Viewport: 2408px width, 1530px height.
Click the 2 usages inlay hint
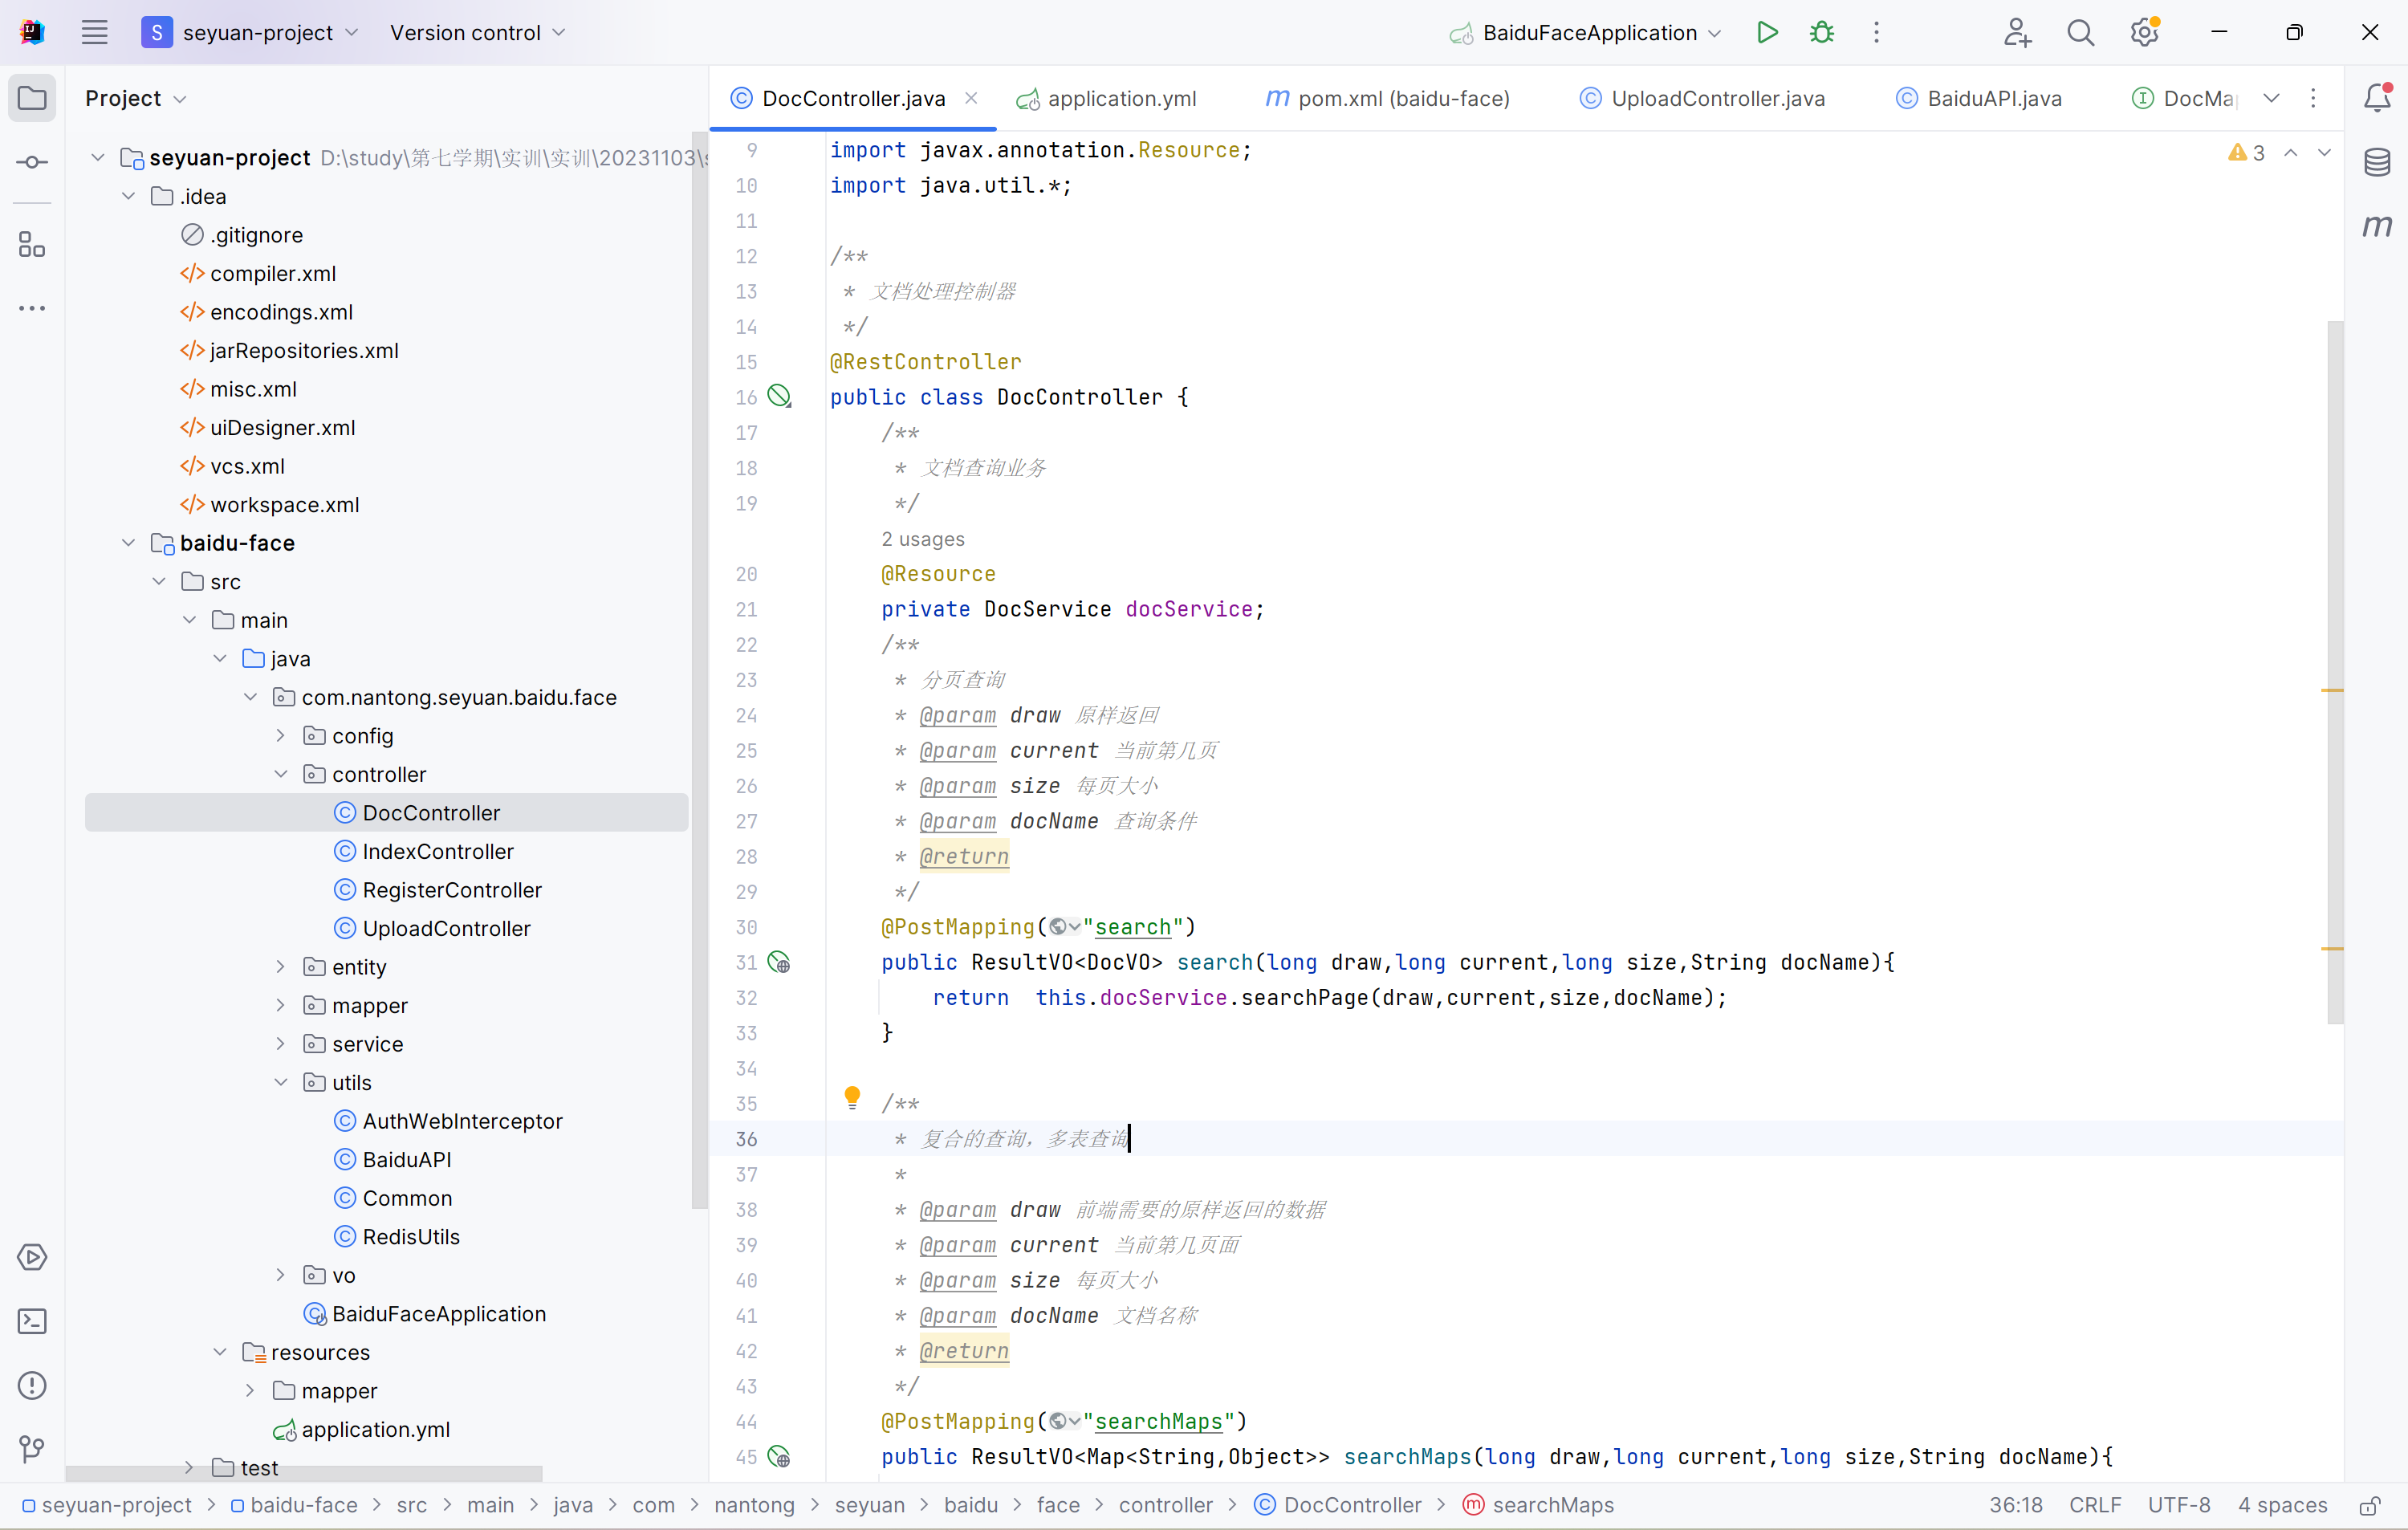pos(922,539)
